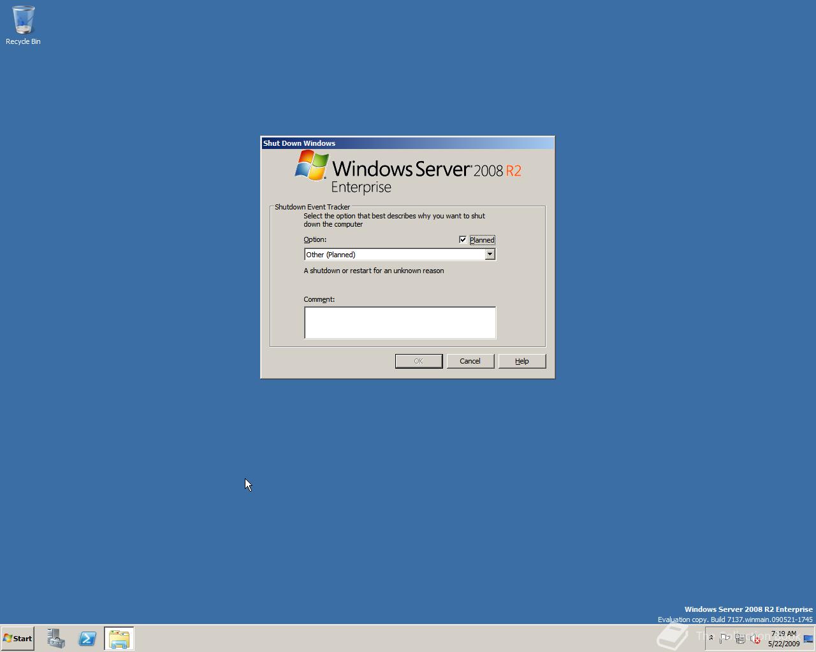Click the Start button on the taskbar
Image resolution: width=816 pixels, height=652 pixels.
coord(17,639)
